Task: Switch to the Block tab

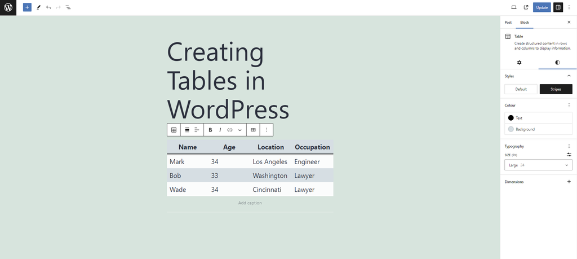Action: tap(525, 23)
